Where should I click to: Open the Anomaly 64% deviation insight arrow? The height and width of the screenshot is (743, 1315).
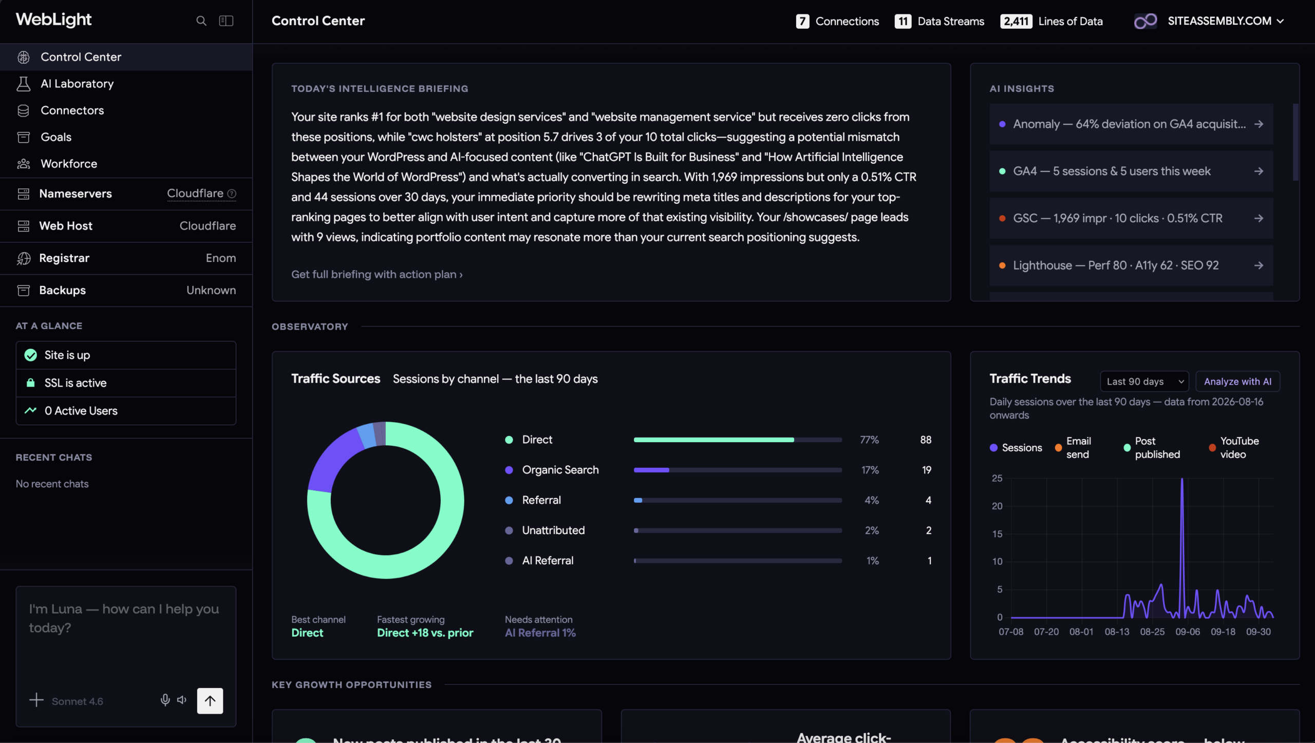point(1258,124)
